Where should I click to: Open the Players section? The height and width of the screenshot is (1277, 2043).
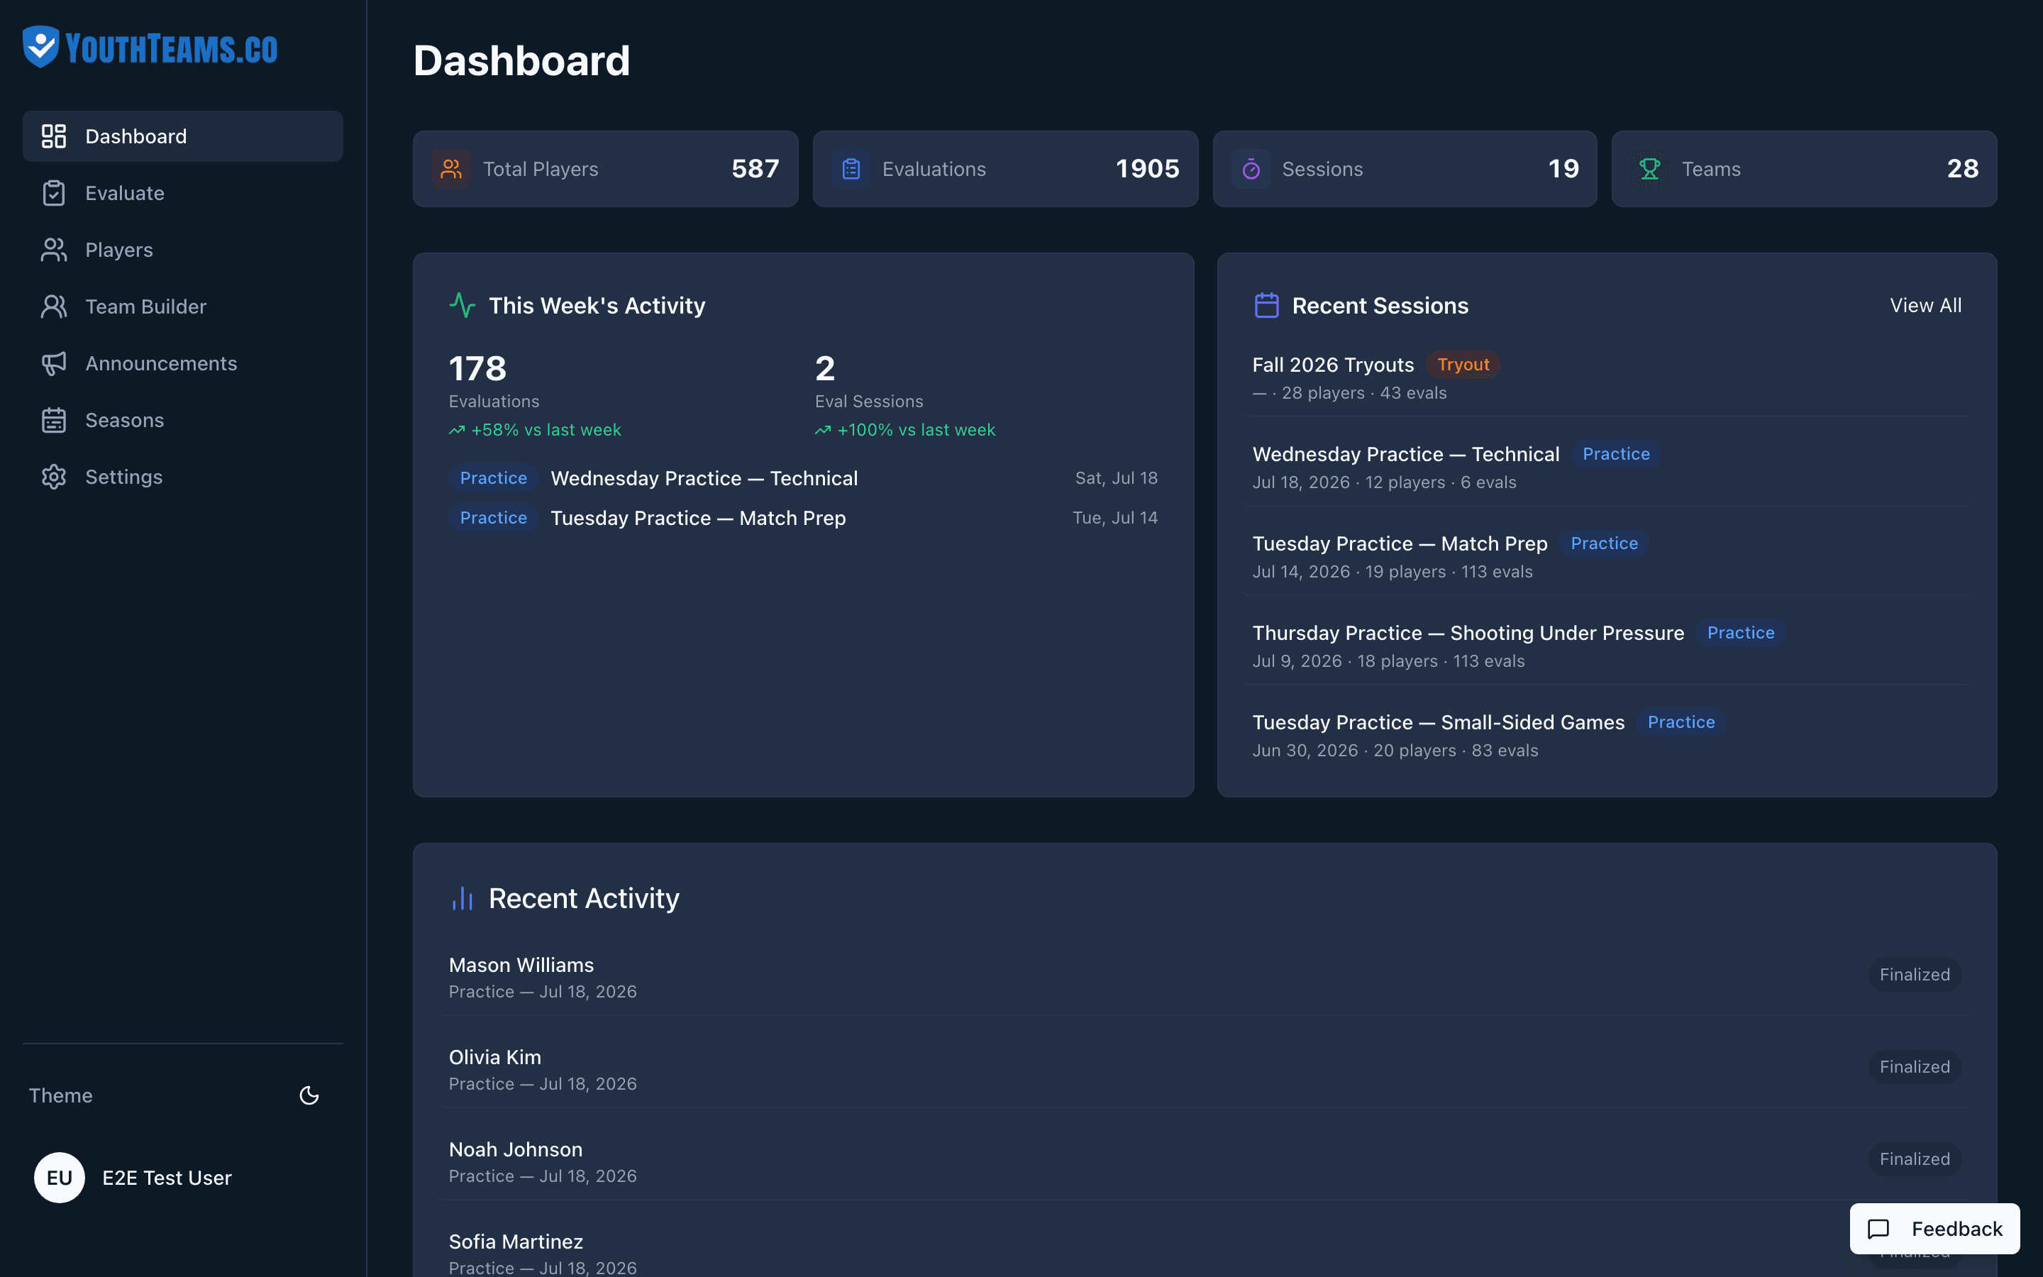pyautogui.click(x=182, y=249)
